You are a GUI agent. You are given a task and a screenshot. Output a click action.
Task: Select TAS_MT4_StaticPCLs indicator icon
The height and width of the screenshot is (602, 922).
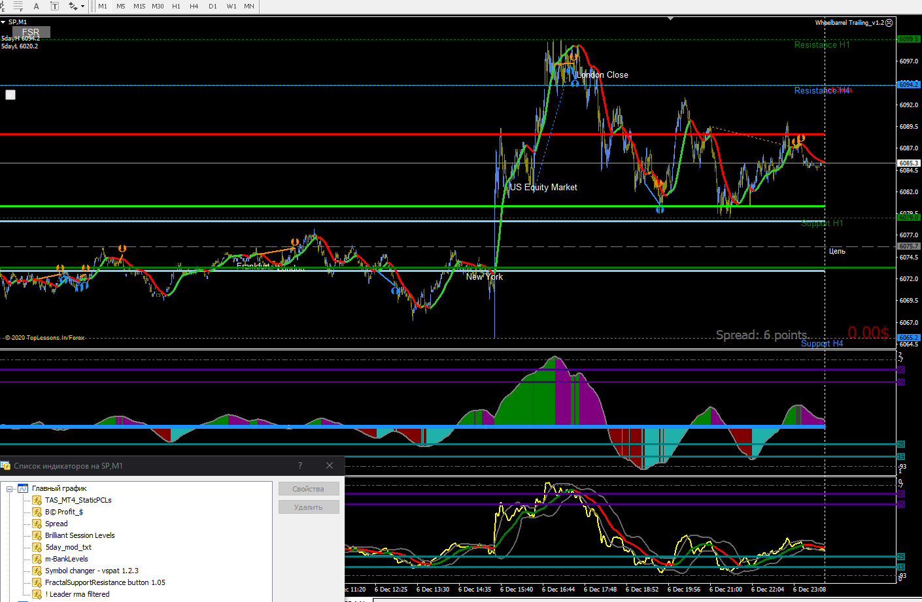pos(37,500)
